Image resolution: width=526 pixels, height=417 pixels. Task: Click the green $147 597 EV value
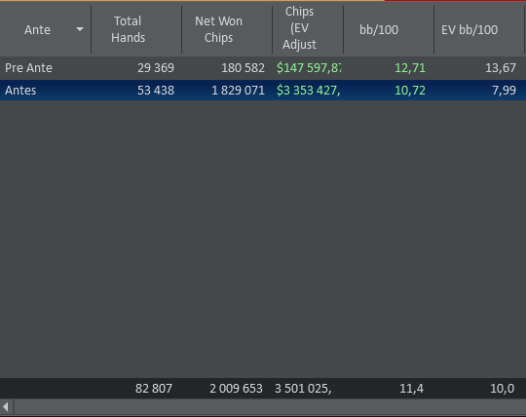tap(309, 68)
